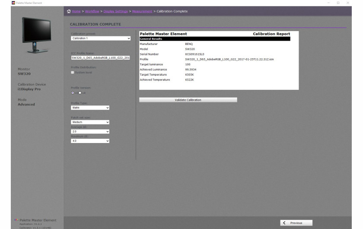Viewport: 363px width, 229px height.
Task: Click the i1Display Pro device label
Action: tap(29, 89)
